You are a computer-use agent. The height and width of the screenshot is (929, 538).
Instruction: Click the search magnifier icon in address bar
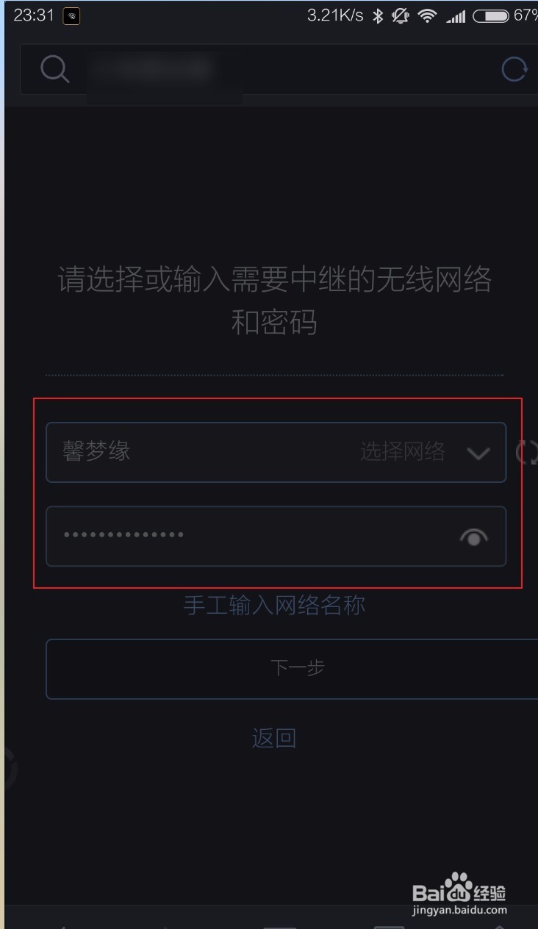coord(55,70)
